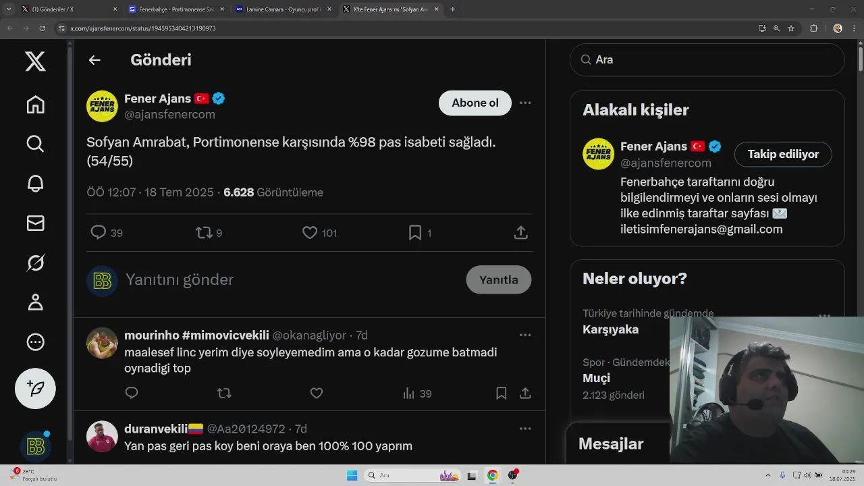Open volume speaker icon in system tray
This screenshot has height=486, width=864.
(808, 475)
